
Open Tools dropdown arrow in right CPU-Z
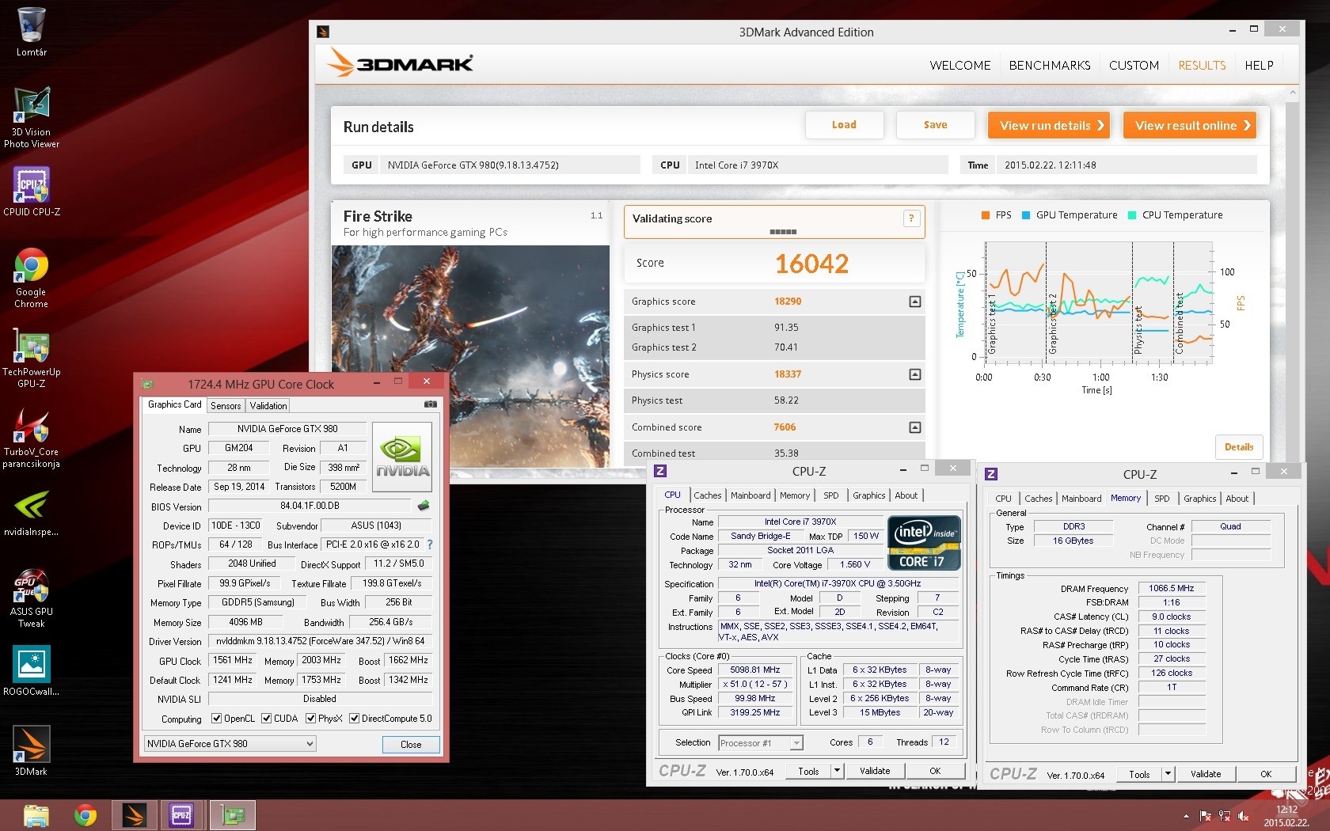(x=1168, y=775)
